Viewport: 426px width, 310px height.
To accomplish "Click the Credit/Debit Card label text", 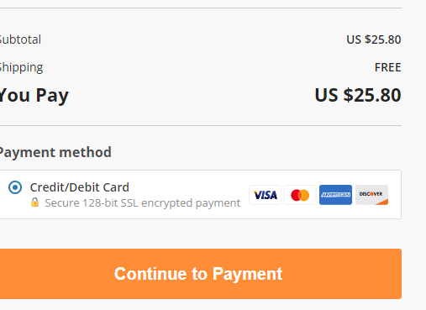I will click(80, 187).
